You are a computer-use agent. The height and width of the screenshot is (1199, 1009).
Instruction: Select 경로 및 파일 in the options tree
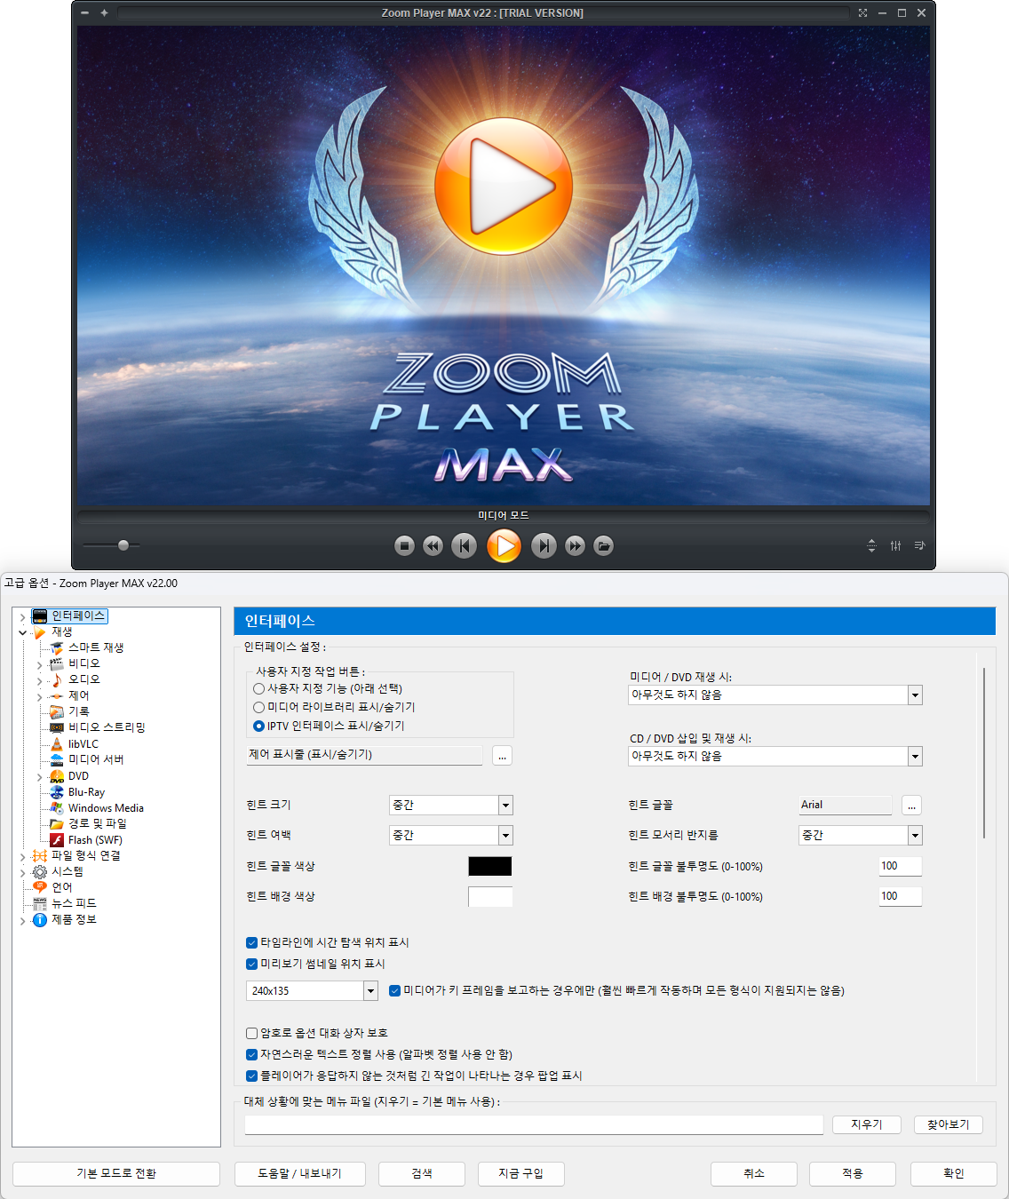coord(97,823)
